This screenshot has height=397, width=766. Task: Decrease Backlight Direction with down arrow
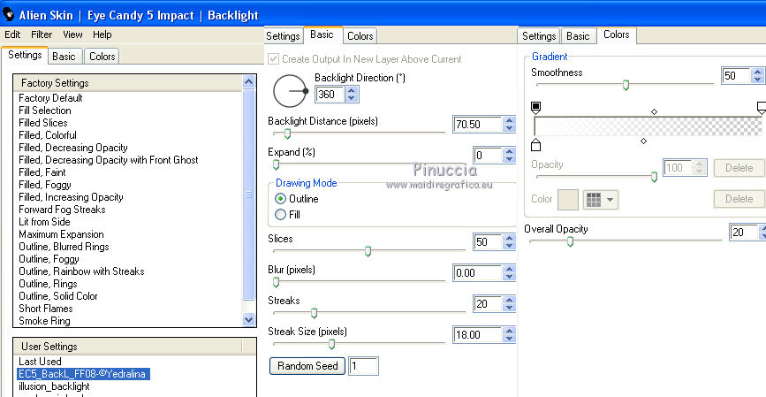pyautogui.click(x=352, y=98)
